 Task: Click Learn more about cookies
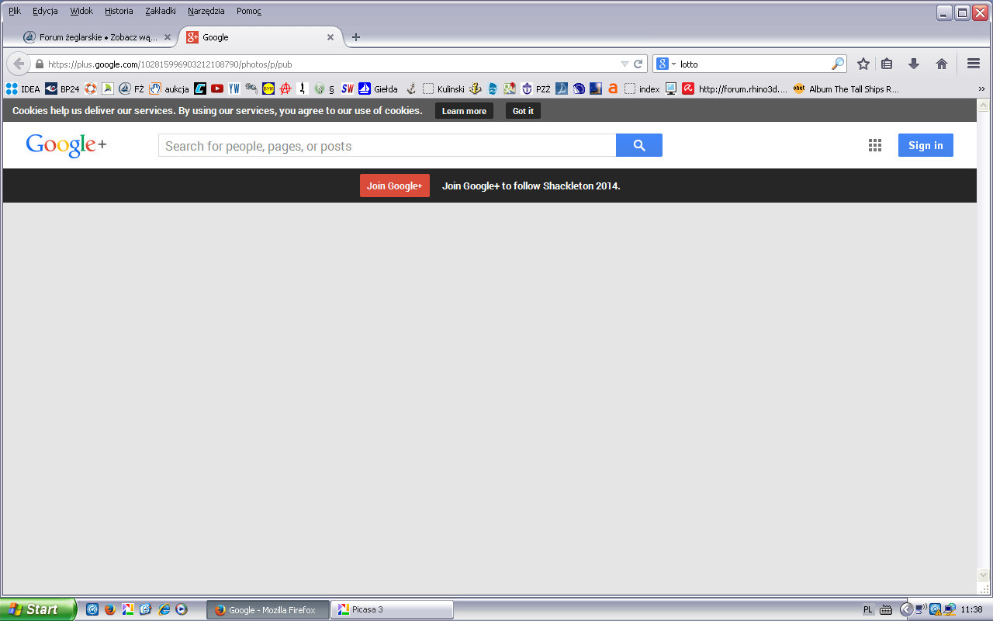coord(464,111)
